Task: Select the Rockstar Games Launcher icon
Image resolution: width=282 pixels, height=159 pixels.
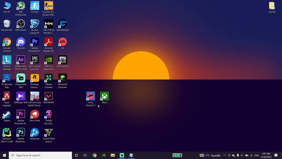Action: (35, 81)
